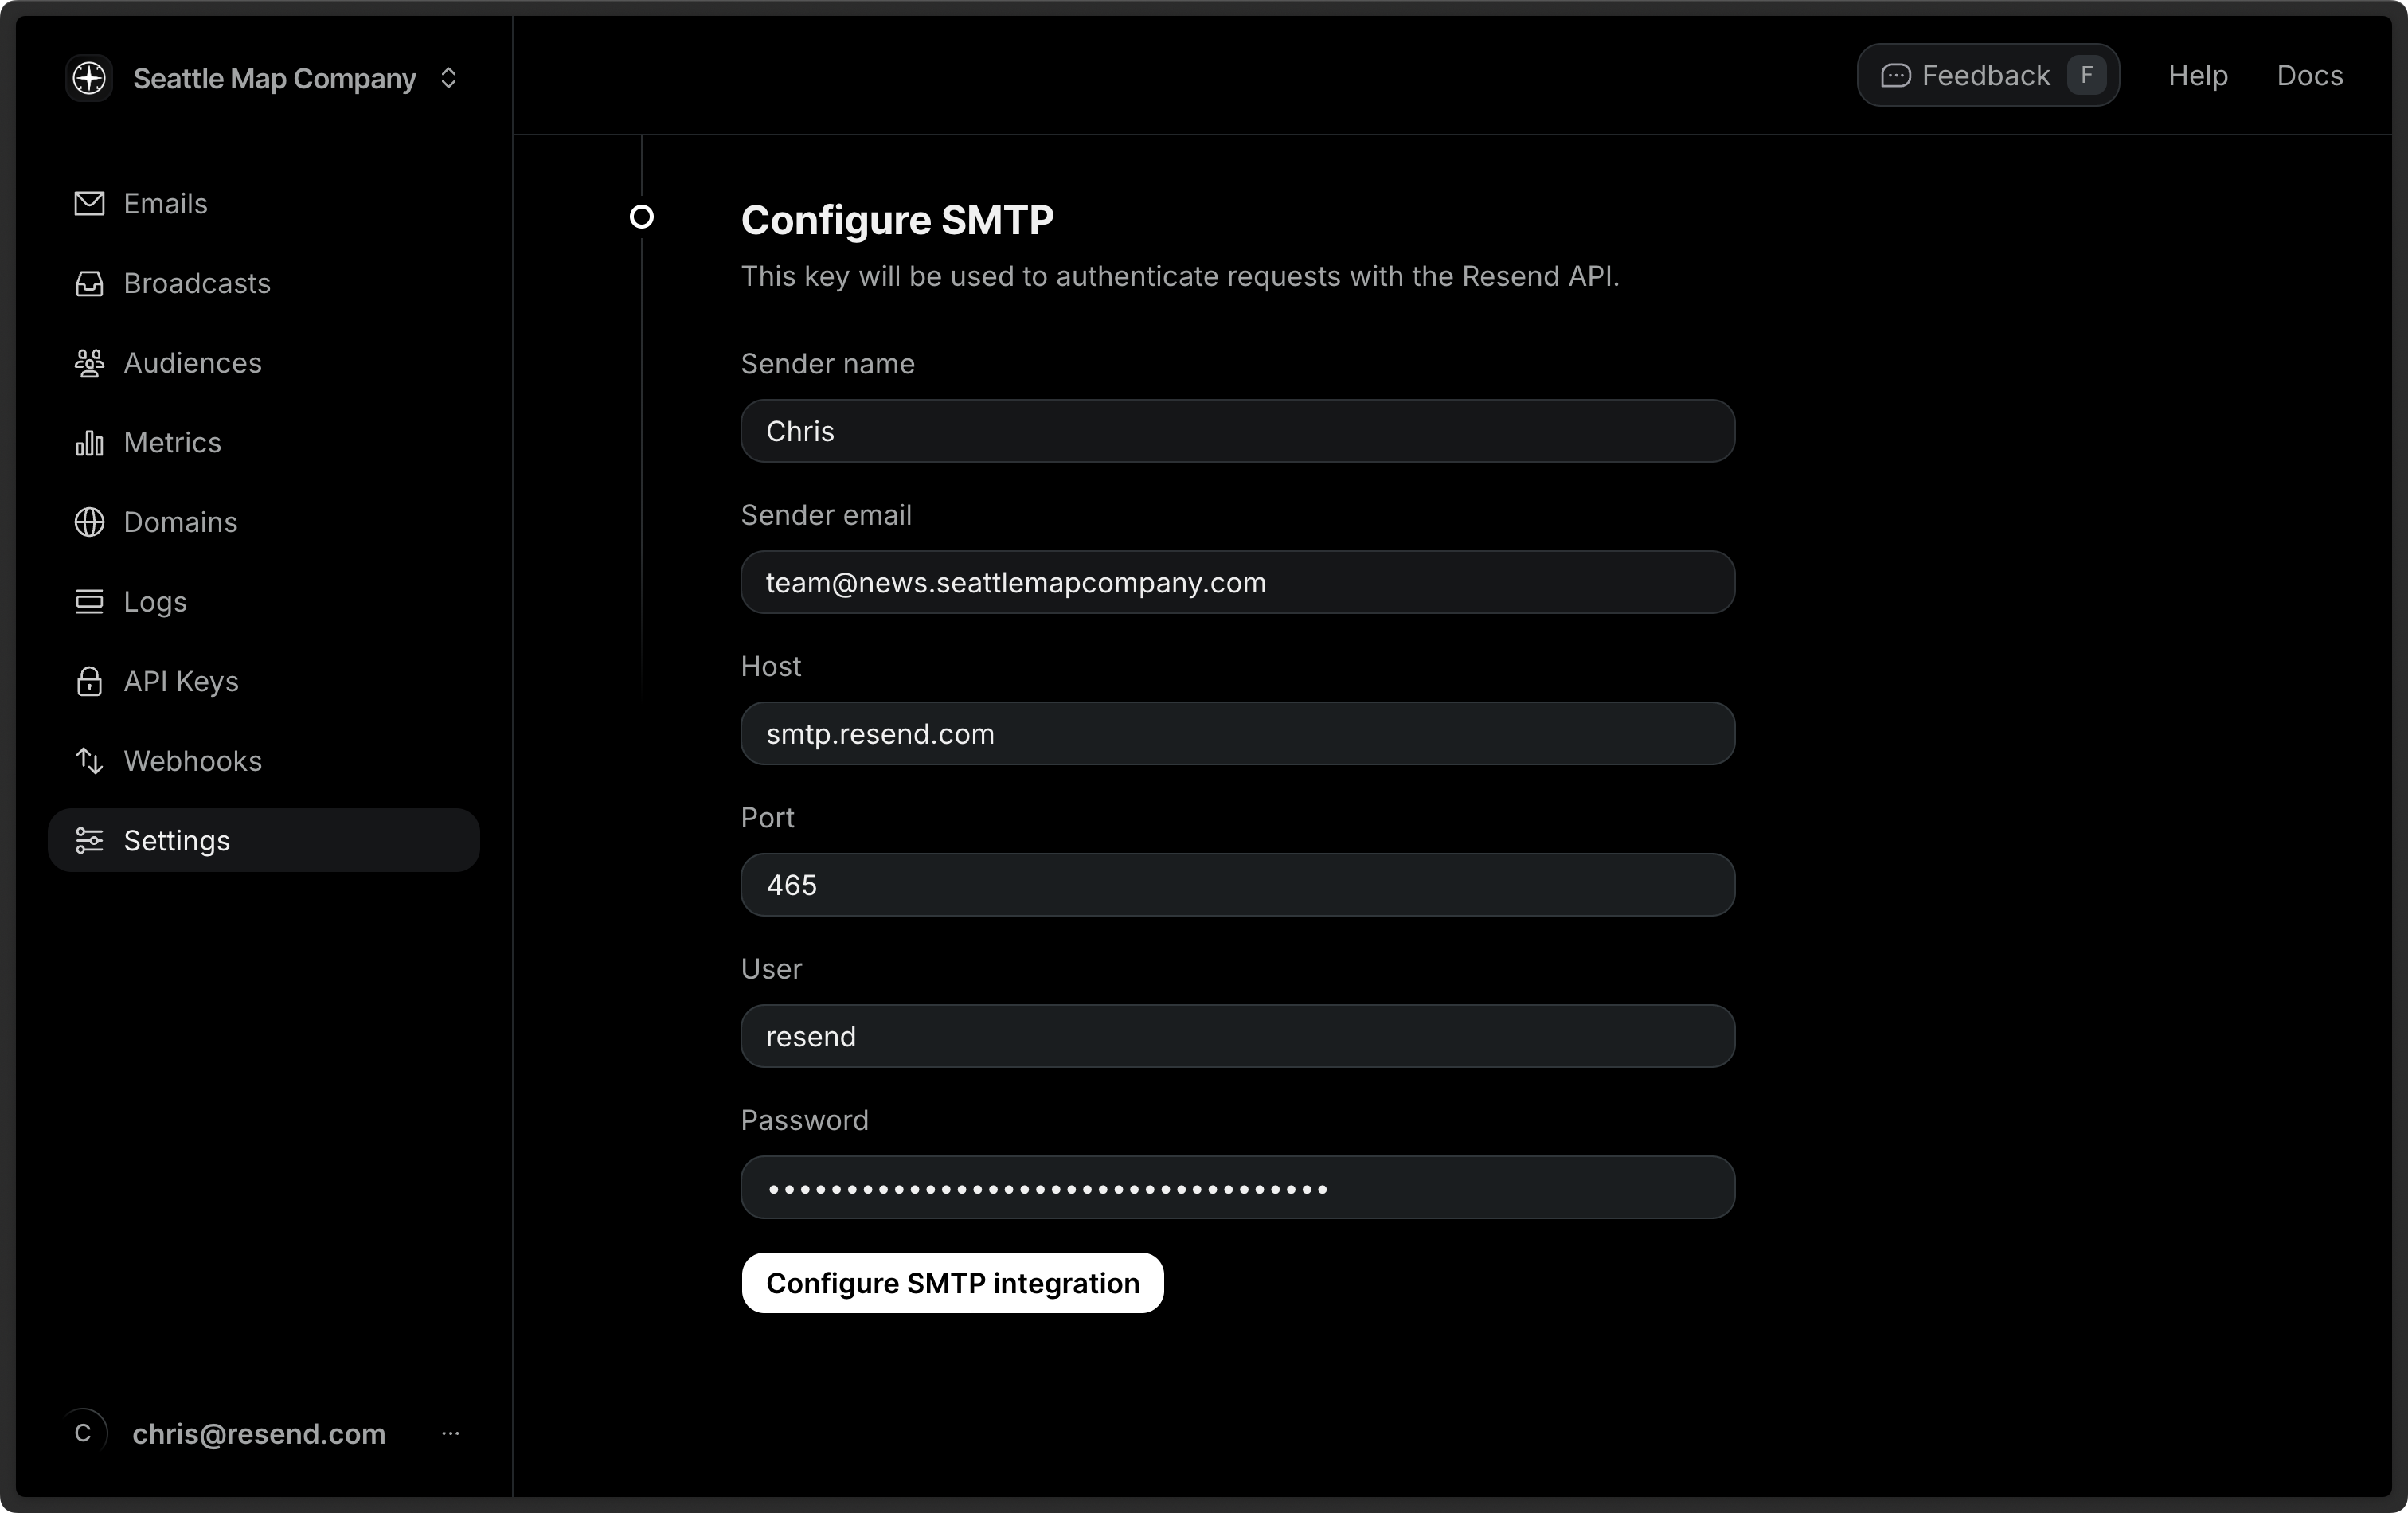Select the Domains globe icon
This screenshot has height=1513, width=2408.
point(88,522)
